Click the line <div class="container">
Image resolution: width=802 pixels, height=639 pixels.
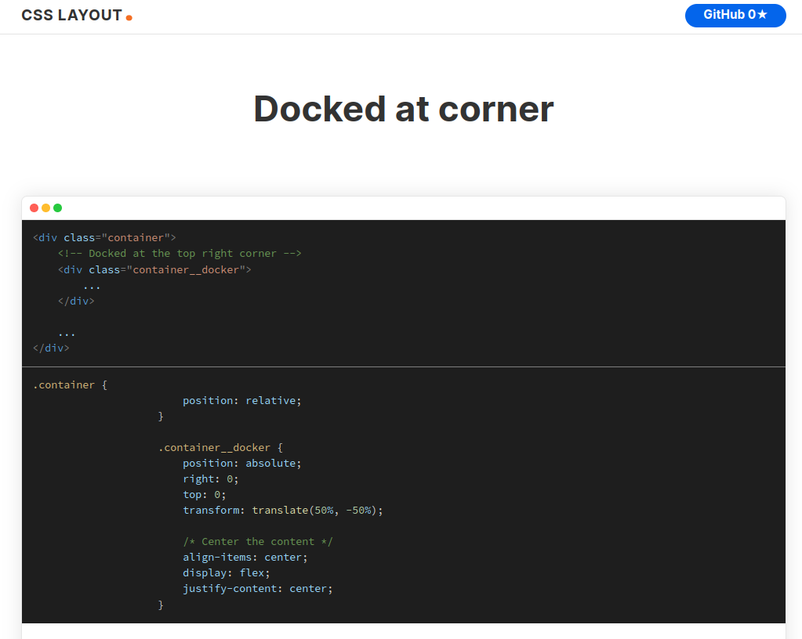coord(104,237)
